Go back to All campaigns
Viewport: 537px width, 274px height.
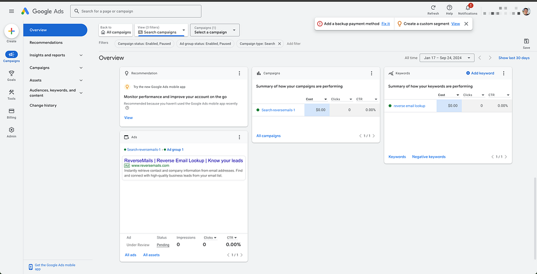[x=116, y=30]
